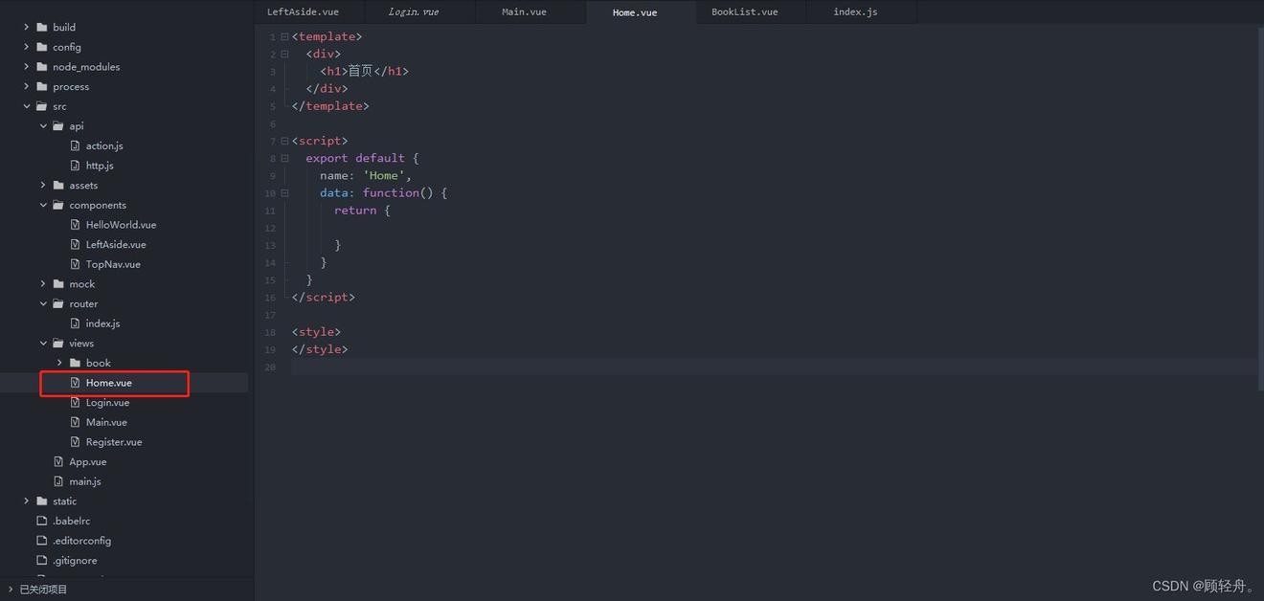Click the App.vue file icon
Screen dimensions: 1264x601
(x=59, y=462)
